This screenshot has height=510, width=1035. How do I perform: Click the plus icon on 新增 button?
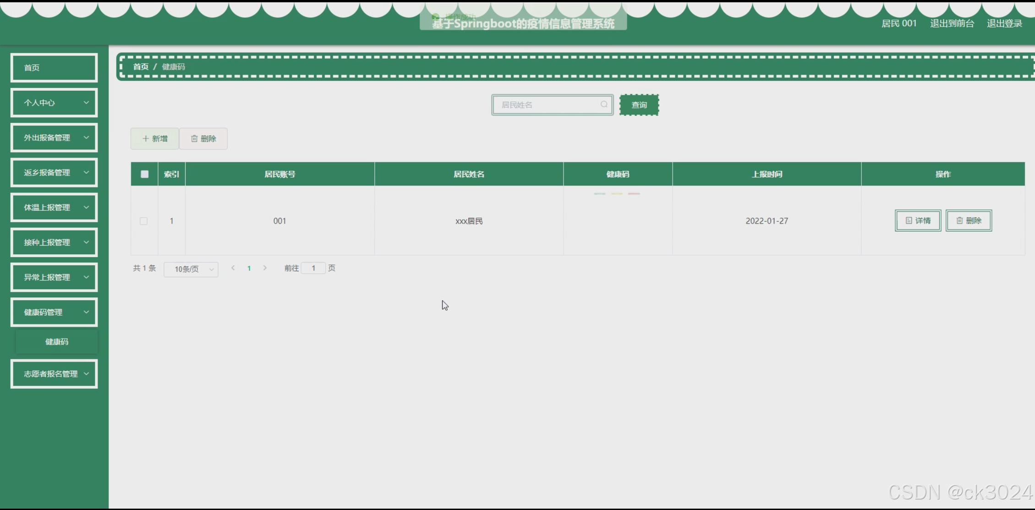click(145, 139)
